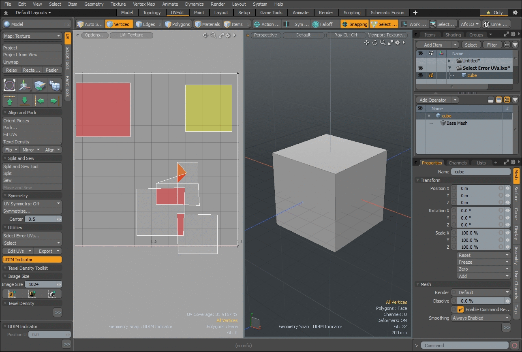This screenshot has height=352, width=522.
Task: Expand the Untitled scene tree item
Action: tap(449, 61)
